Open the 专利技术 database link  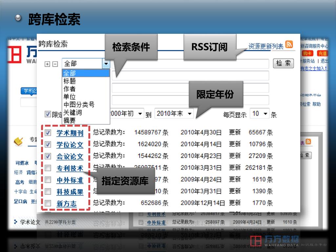[x=70, y=168]
